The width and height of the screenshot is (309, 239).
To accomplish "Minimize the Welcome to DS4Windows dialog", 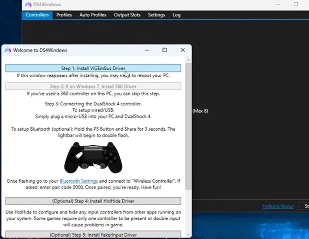I will (x=147, y=50).
